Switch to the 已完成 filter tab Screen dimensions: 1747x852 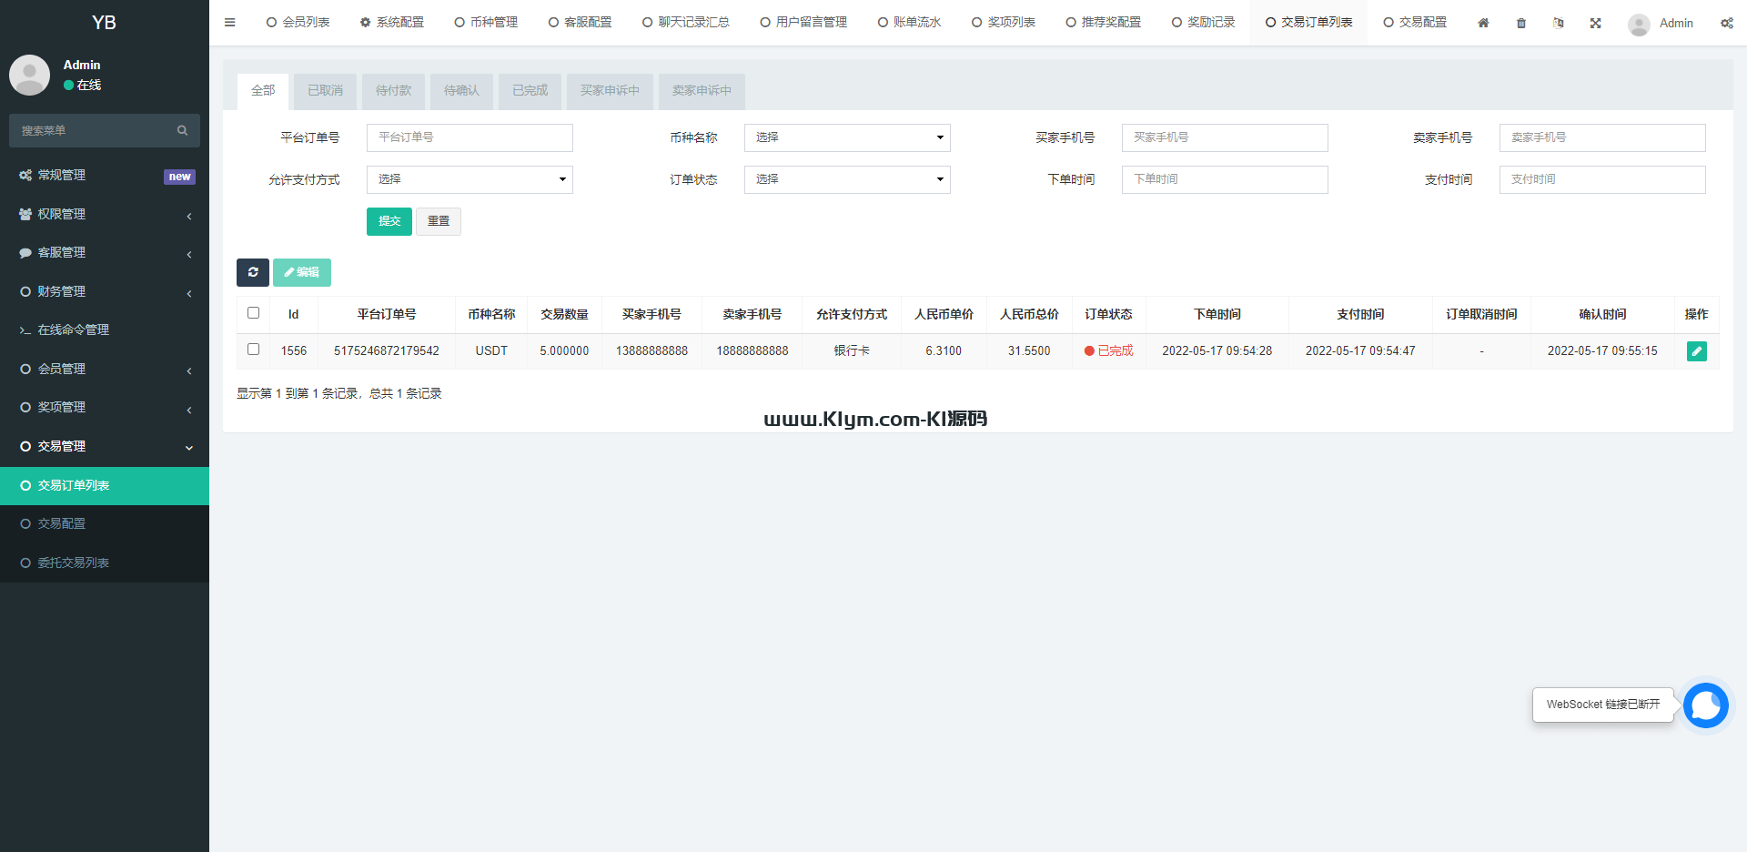coord(530,91)
